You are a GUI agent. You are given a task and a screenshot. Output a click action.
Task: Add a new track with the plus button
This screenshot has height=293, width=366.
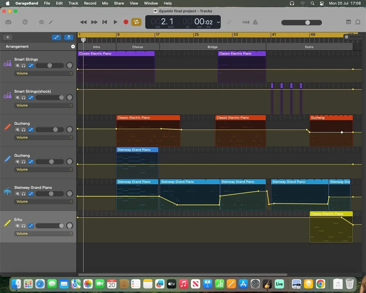(8, 37)
